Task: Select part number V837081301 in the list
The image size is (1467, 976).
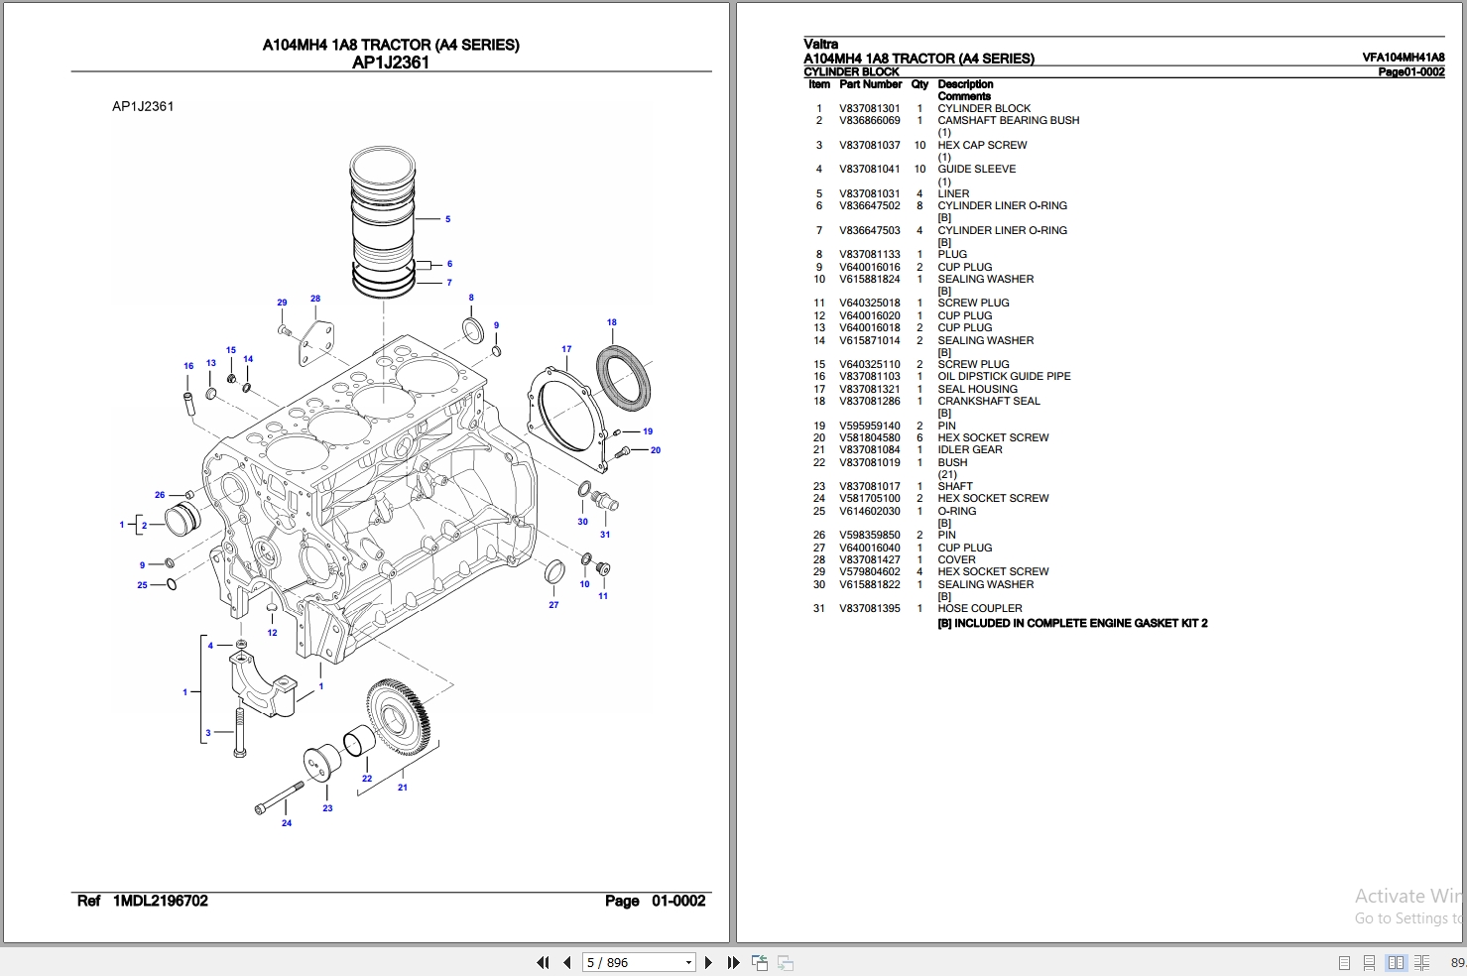Action: coord(871,108)
